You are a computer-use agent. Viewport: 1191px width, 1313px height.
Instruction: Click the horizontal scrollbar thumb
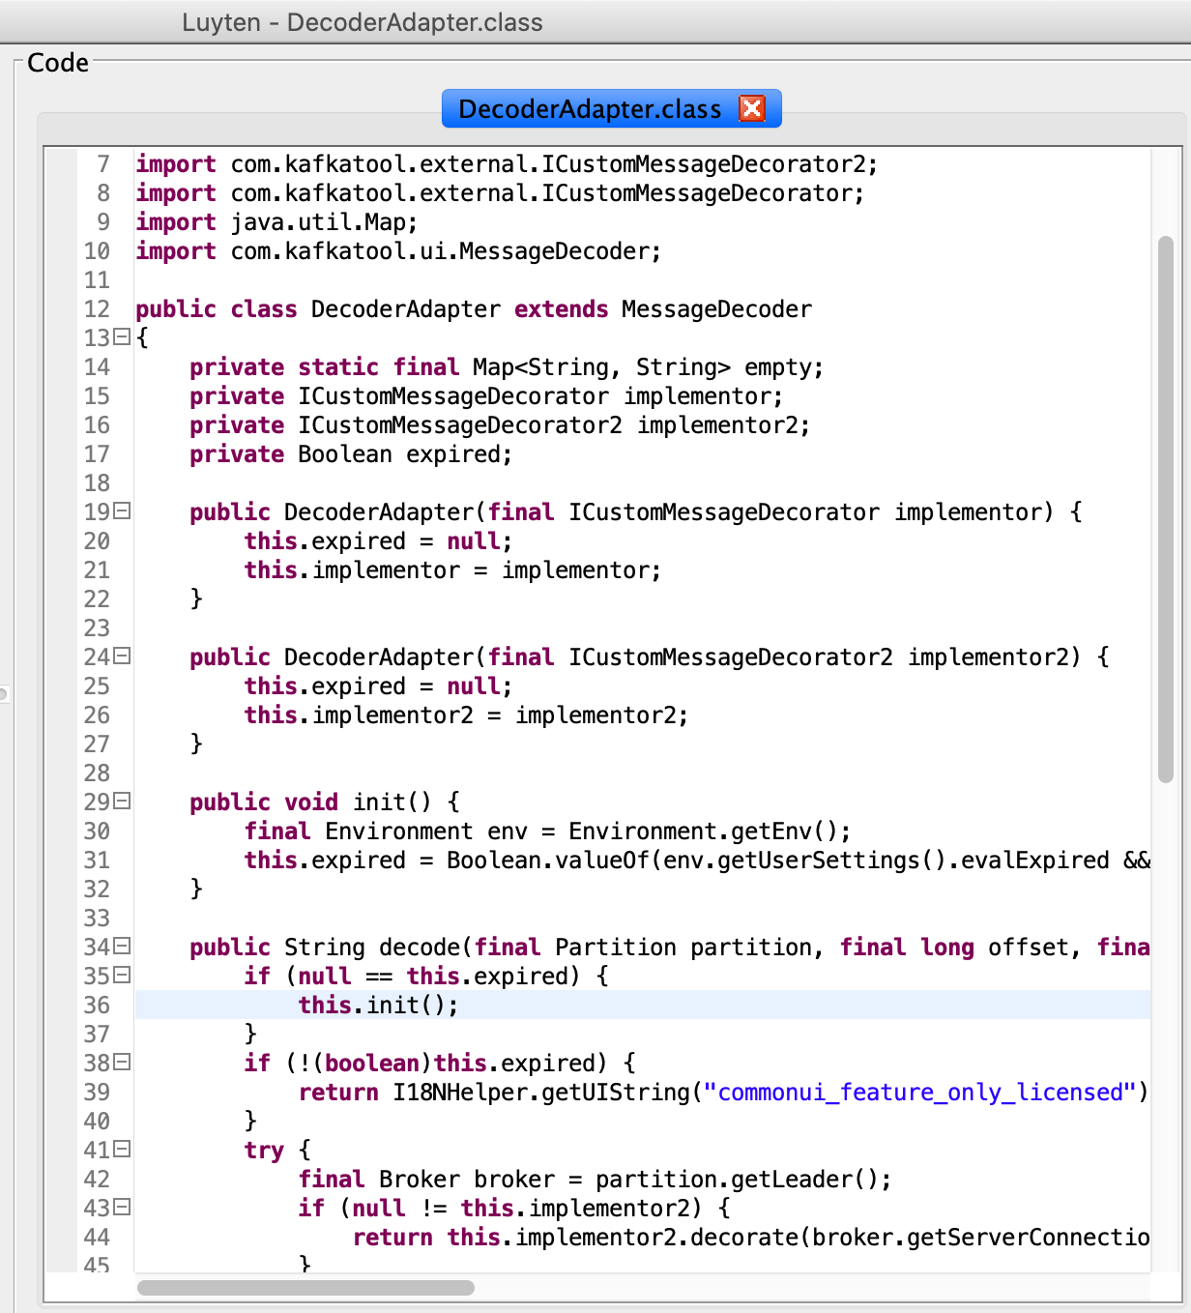tap(305, 1287)
